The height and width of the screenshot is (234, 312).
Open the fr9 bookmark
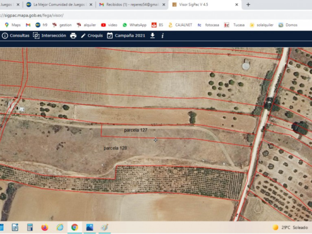coord(41,25)
